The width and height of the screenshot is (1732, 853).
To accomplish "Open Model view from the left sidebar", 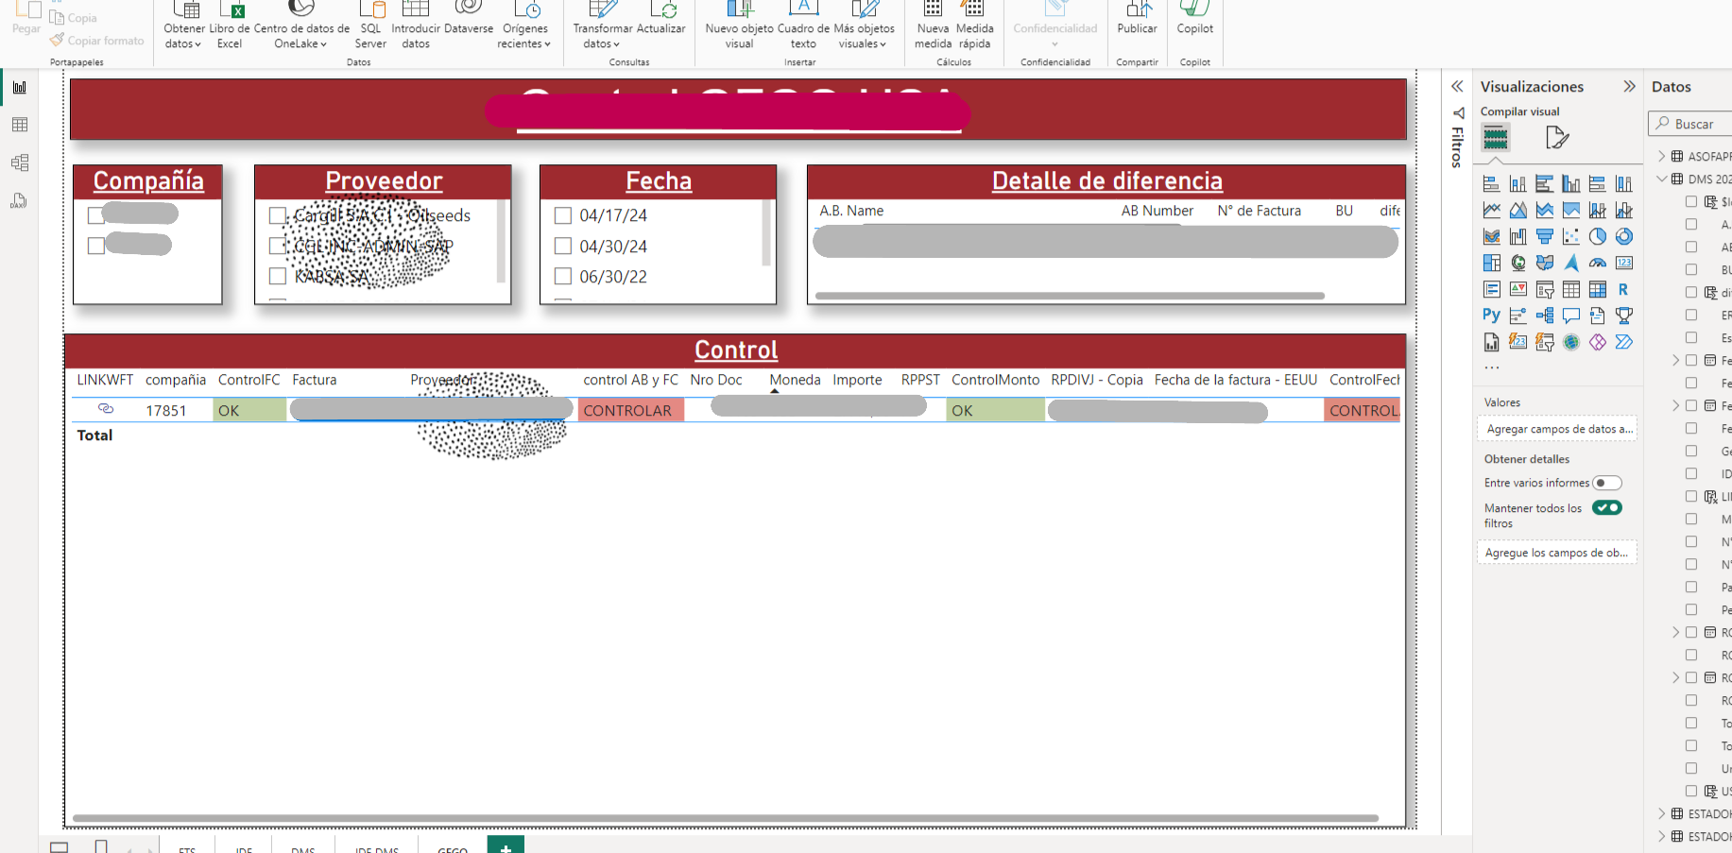I will (x=20, y=162).
